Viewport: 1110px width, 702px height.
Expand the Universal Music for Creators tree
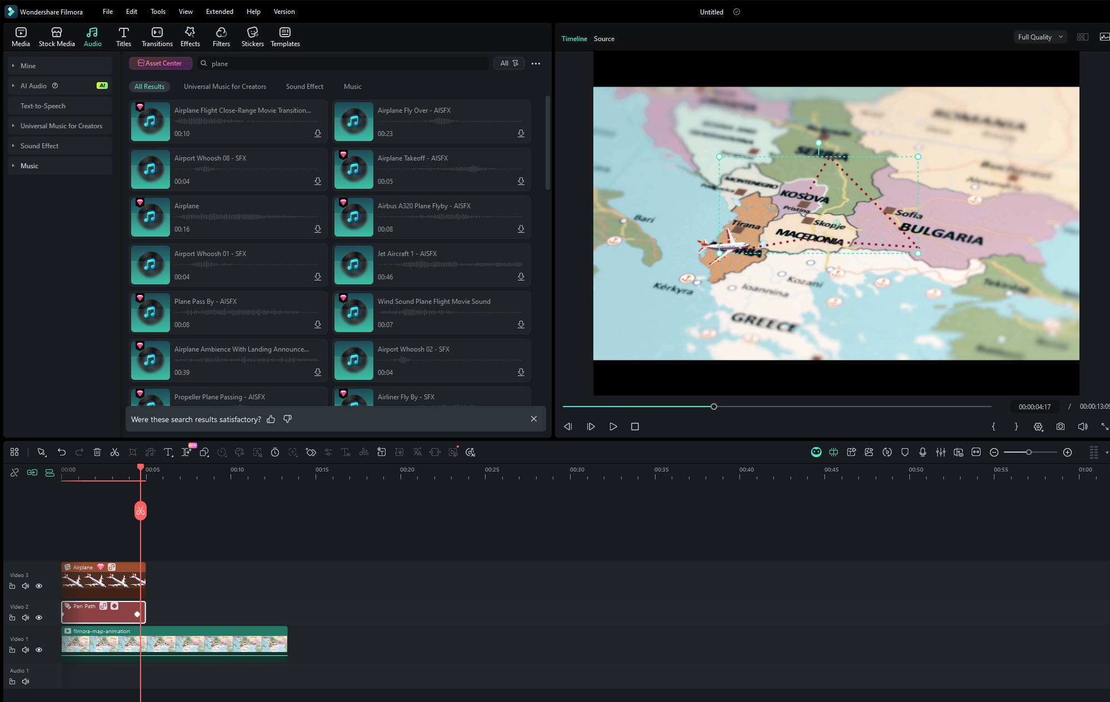pos(13,126)
